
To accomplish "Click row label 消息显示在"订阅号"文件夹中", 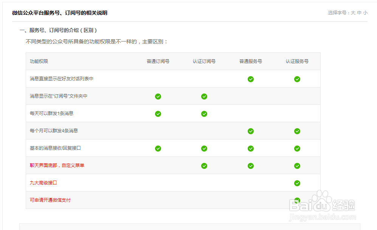I will [x=59, y=96].
